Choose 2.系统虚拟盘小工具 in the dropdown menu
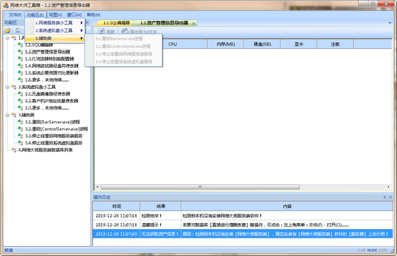This screenshot has width=397, height=256. (55, 30)
